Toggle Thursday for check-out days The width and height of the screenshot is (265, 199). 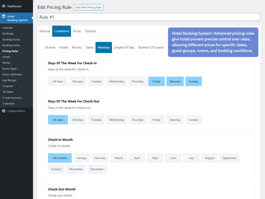tap(137, 120)
